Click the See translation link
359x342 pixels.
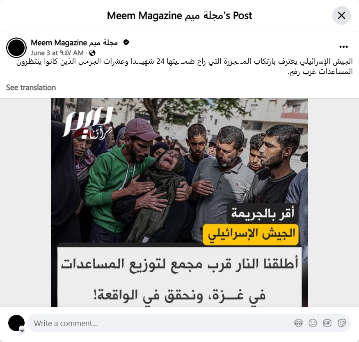[x=31, y=88]
